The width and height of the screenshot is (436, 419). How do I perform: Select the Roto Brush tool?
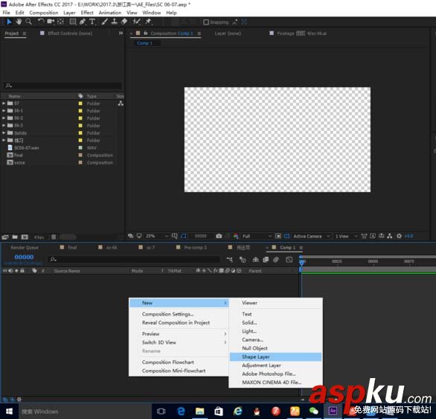pyautogui.click(x=136, y=22)
